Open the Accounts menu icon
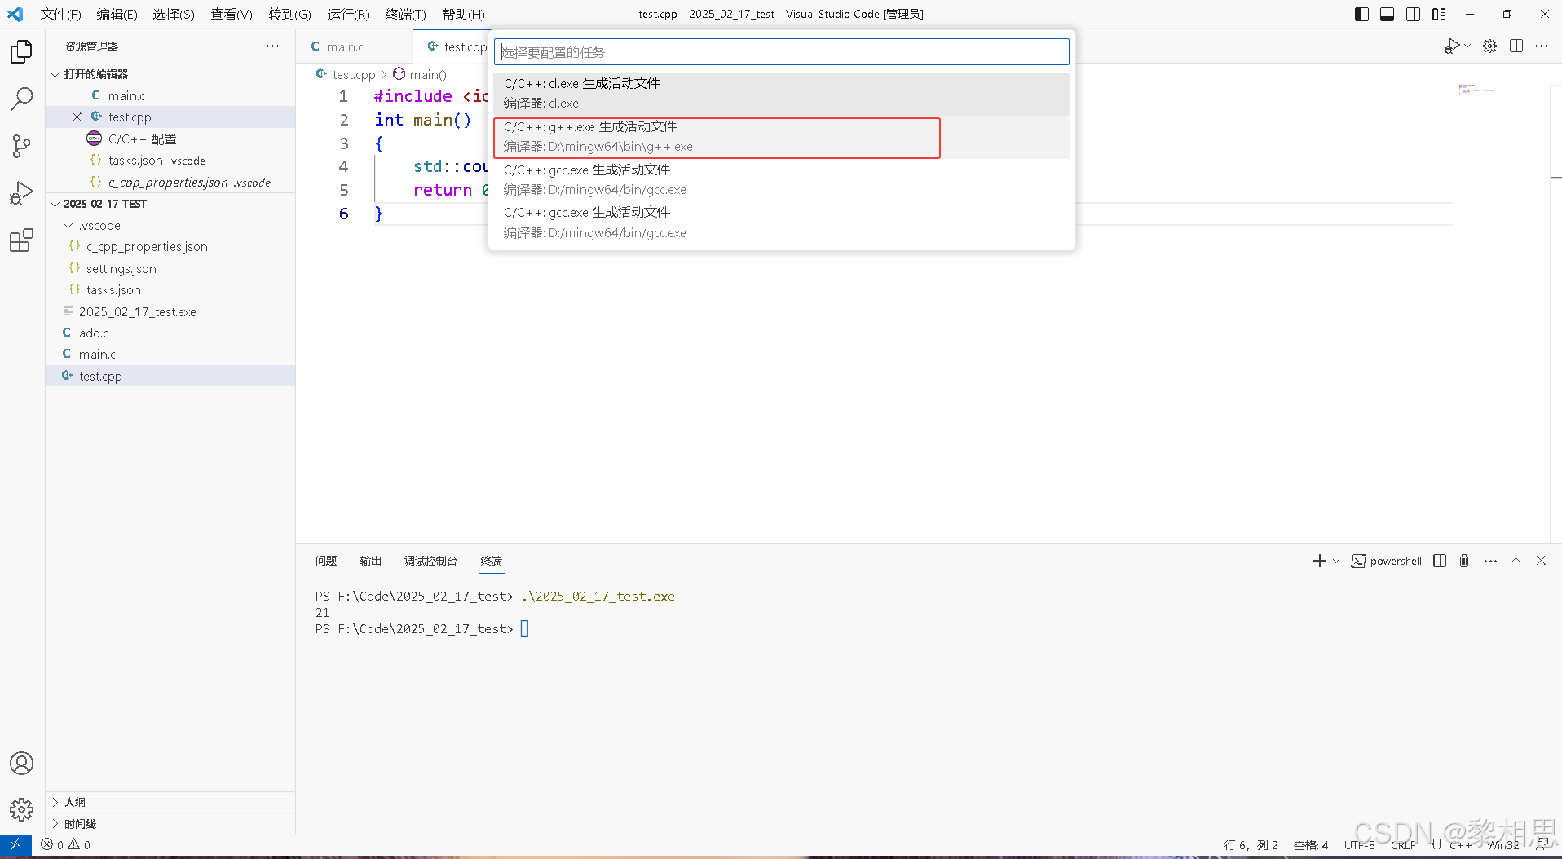The width and height of the screenshot is (1562, 859). point(22,763)
